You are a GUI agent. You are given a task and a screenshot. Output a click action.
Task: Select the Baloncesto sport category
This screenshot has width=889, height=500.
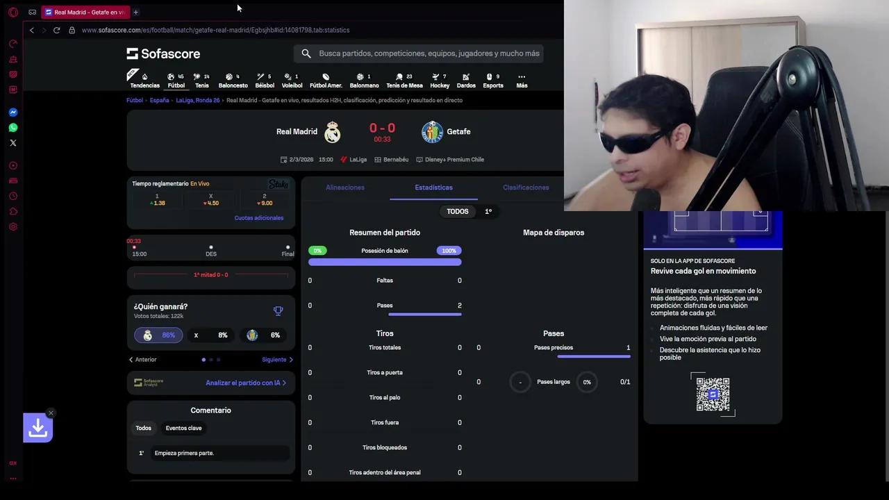click(x=233, y=81)
